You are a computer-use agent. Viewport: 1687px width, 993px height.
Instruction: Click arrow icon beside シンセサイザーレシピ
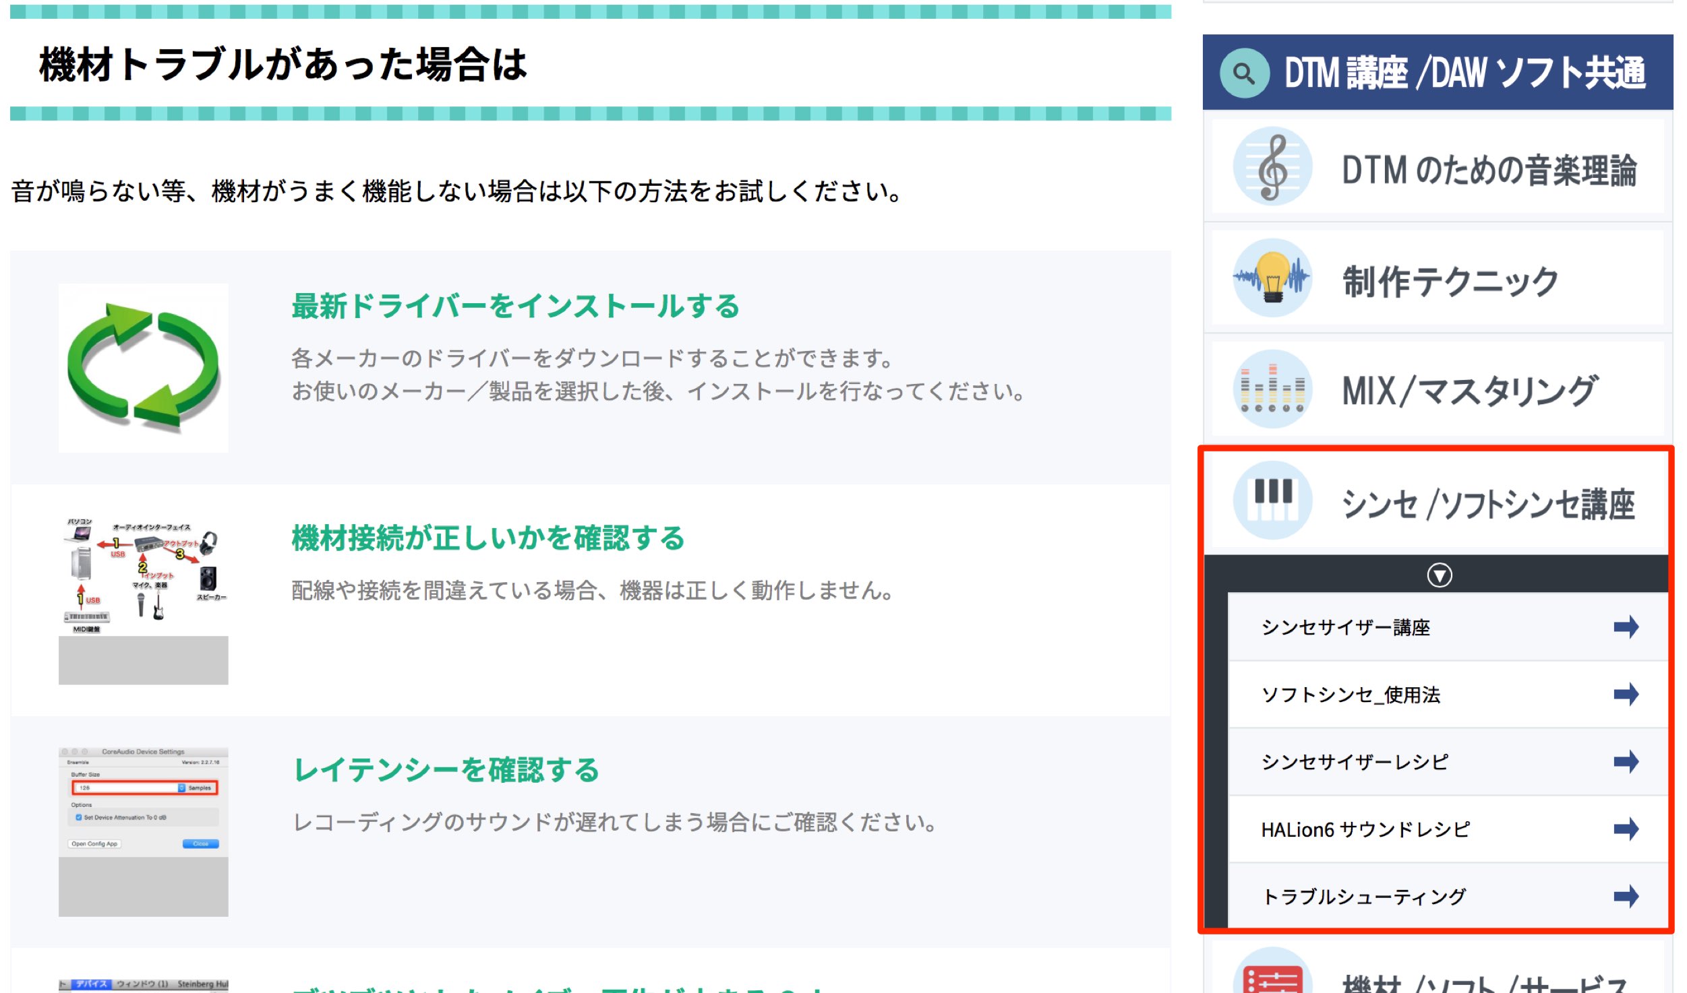click(1626, 762)
